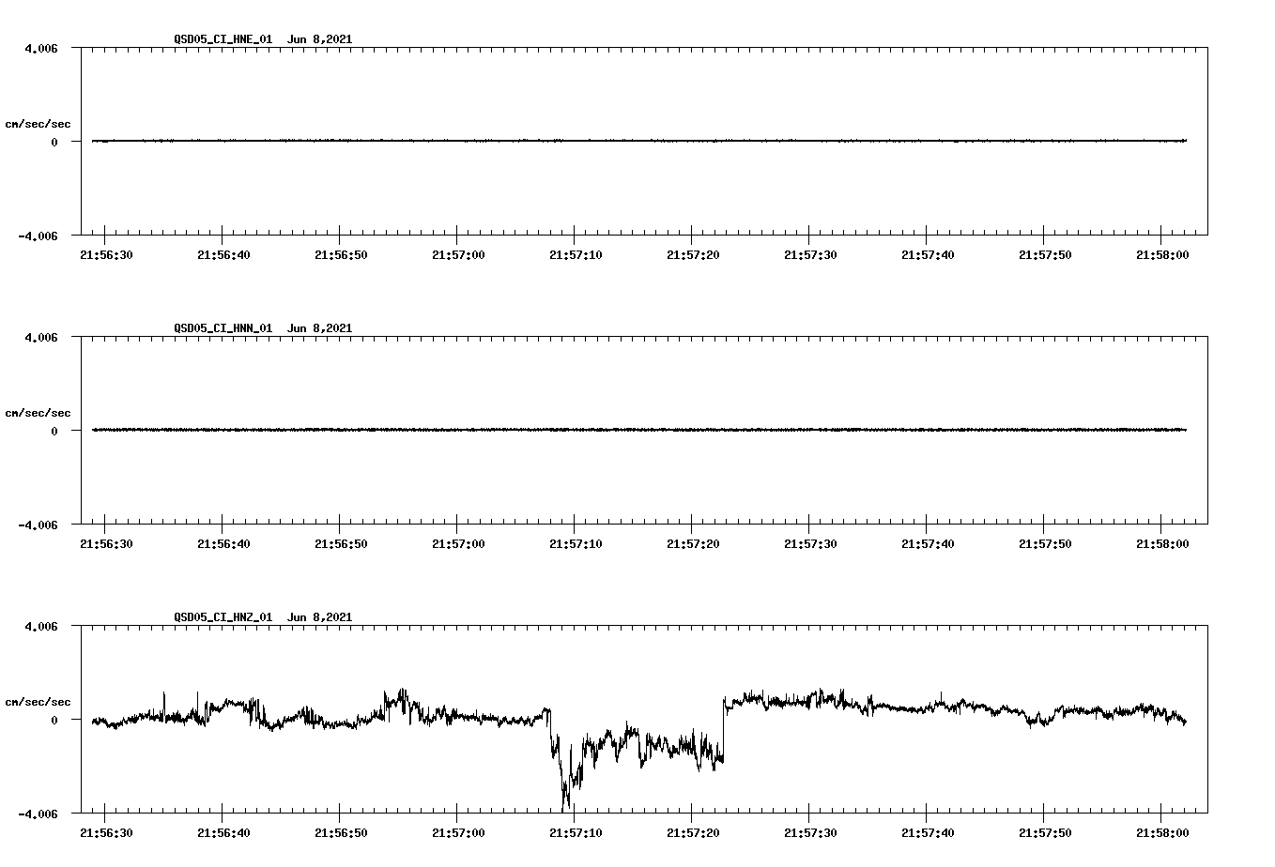Select the 4.006 upper limit on HNZ plot

(x=40, y=626)
